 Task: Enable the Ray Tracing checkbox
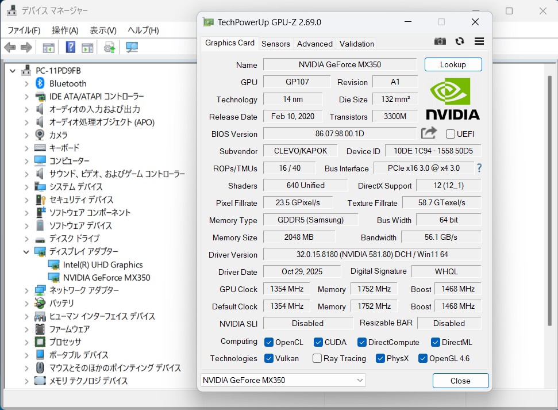point(317,358)
